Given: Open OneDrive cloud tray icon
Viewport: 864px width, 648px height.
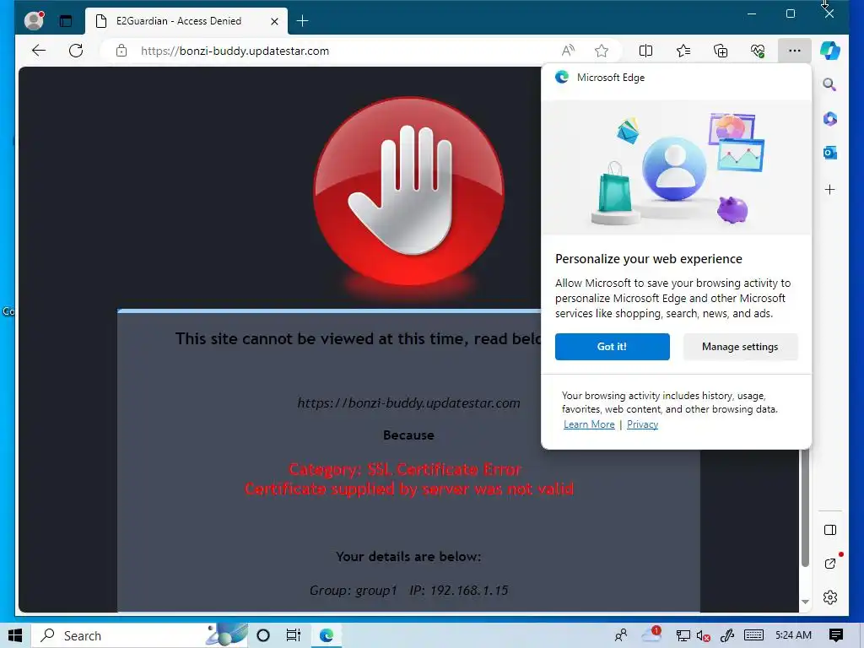Looking at the screenshot, I should (651, 635).
